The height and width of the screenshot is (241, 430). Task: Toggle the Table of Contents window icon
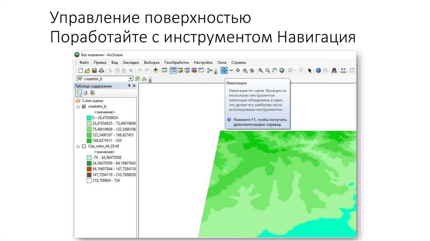(173, 71)
